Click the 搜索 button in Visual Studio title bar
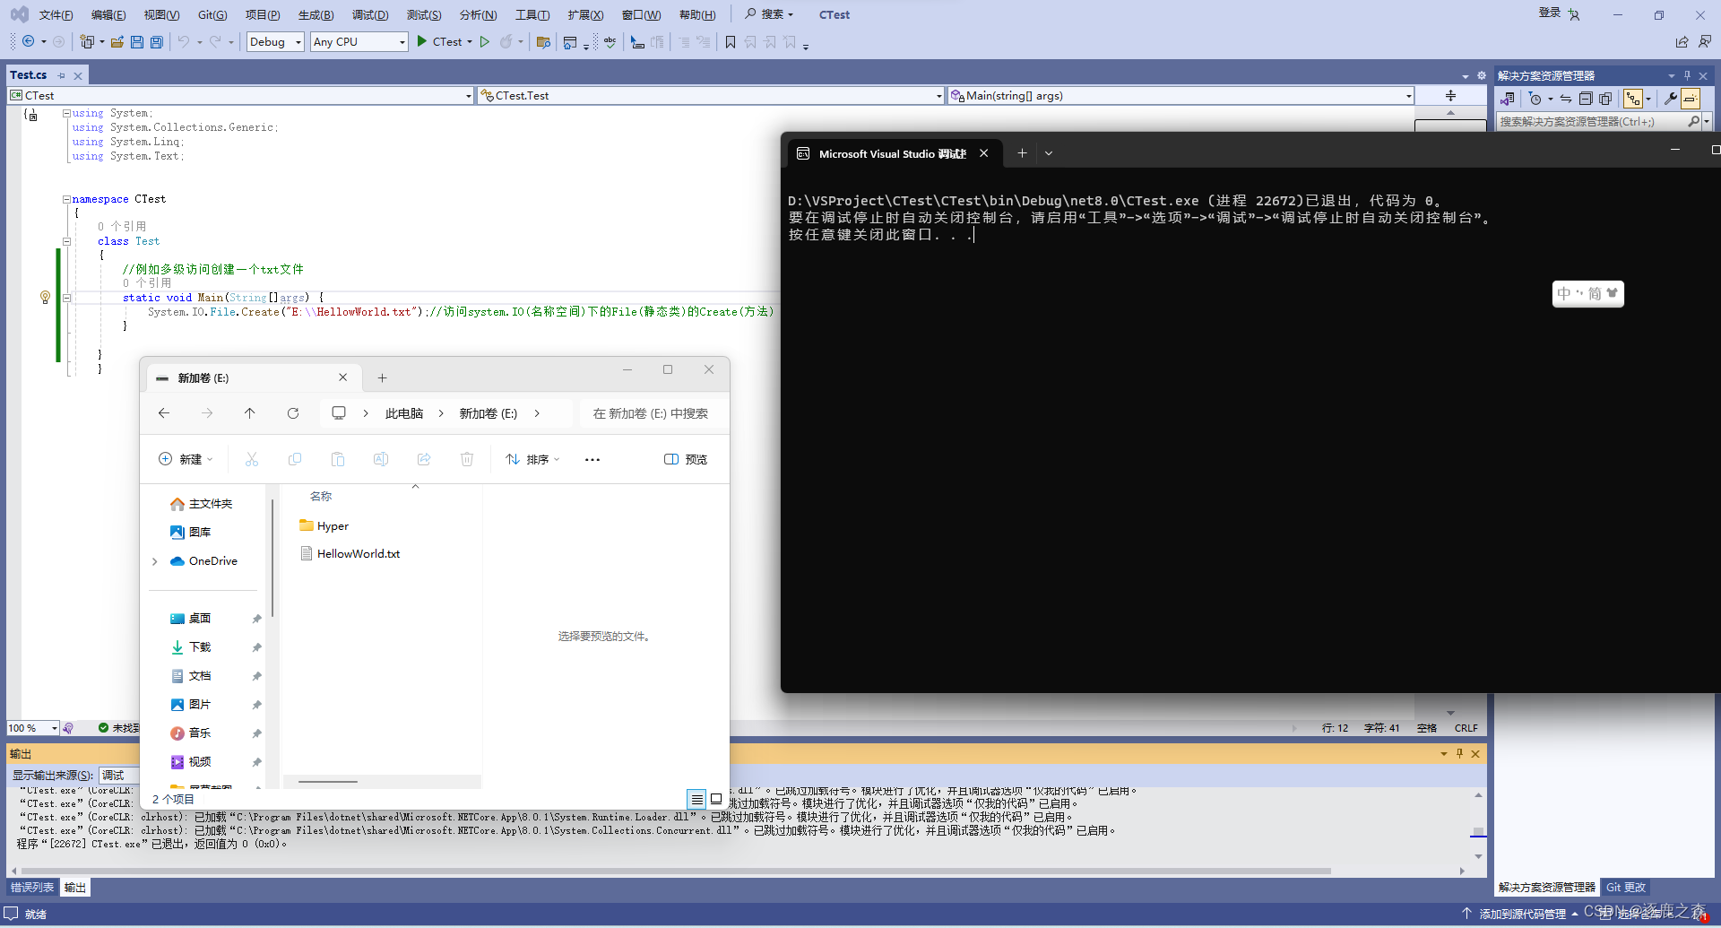 click(769, 14)
